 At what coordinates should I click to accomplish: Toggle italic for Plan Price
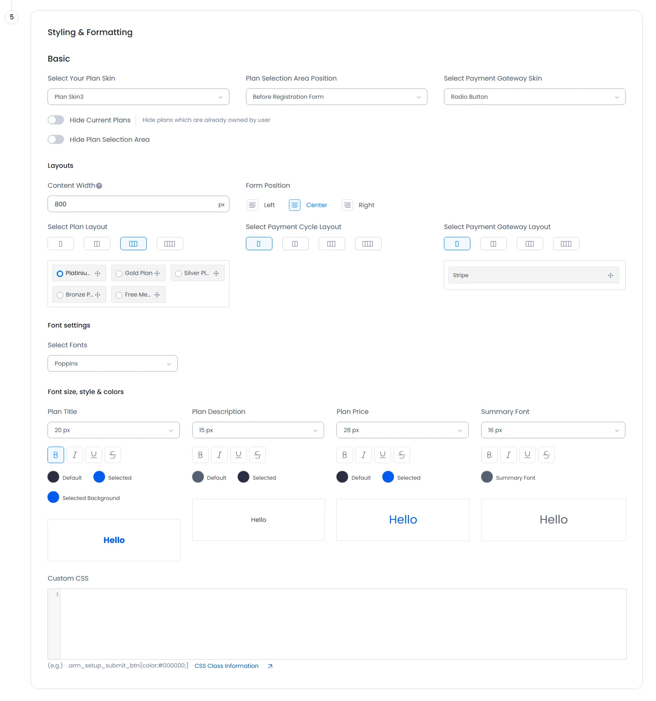click(x=364, y=455)
